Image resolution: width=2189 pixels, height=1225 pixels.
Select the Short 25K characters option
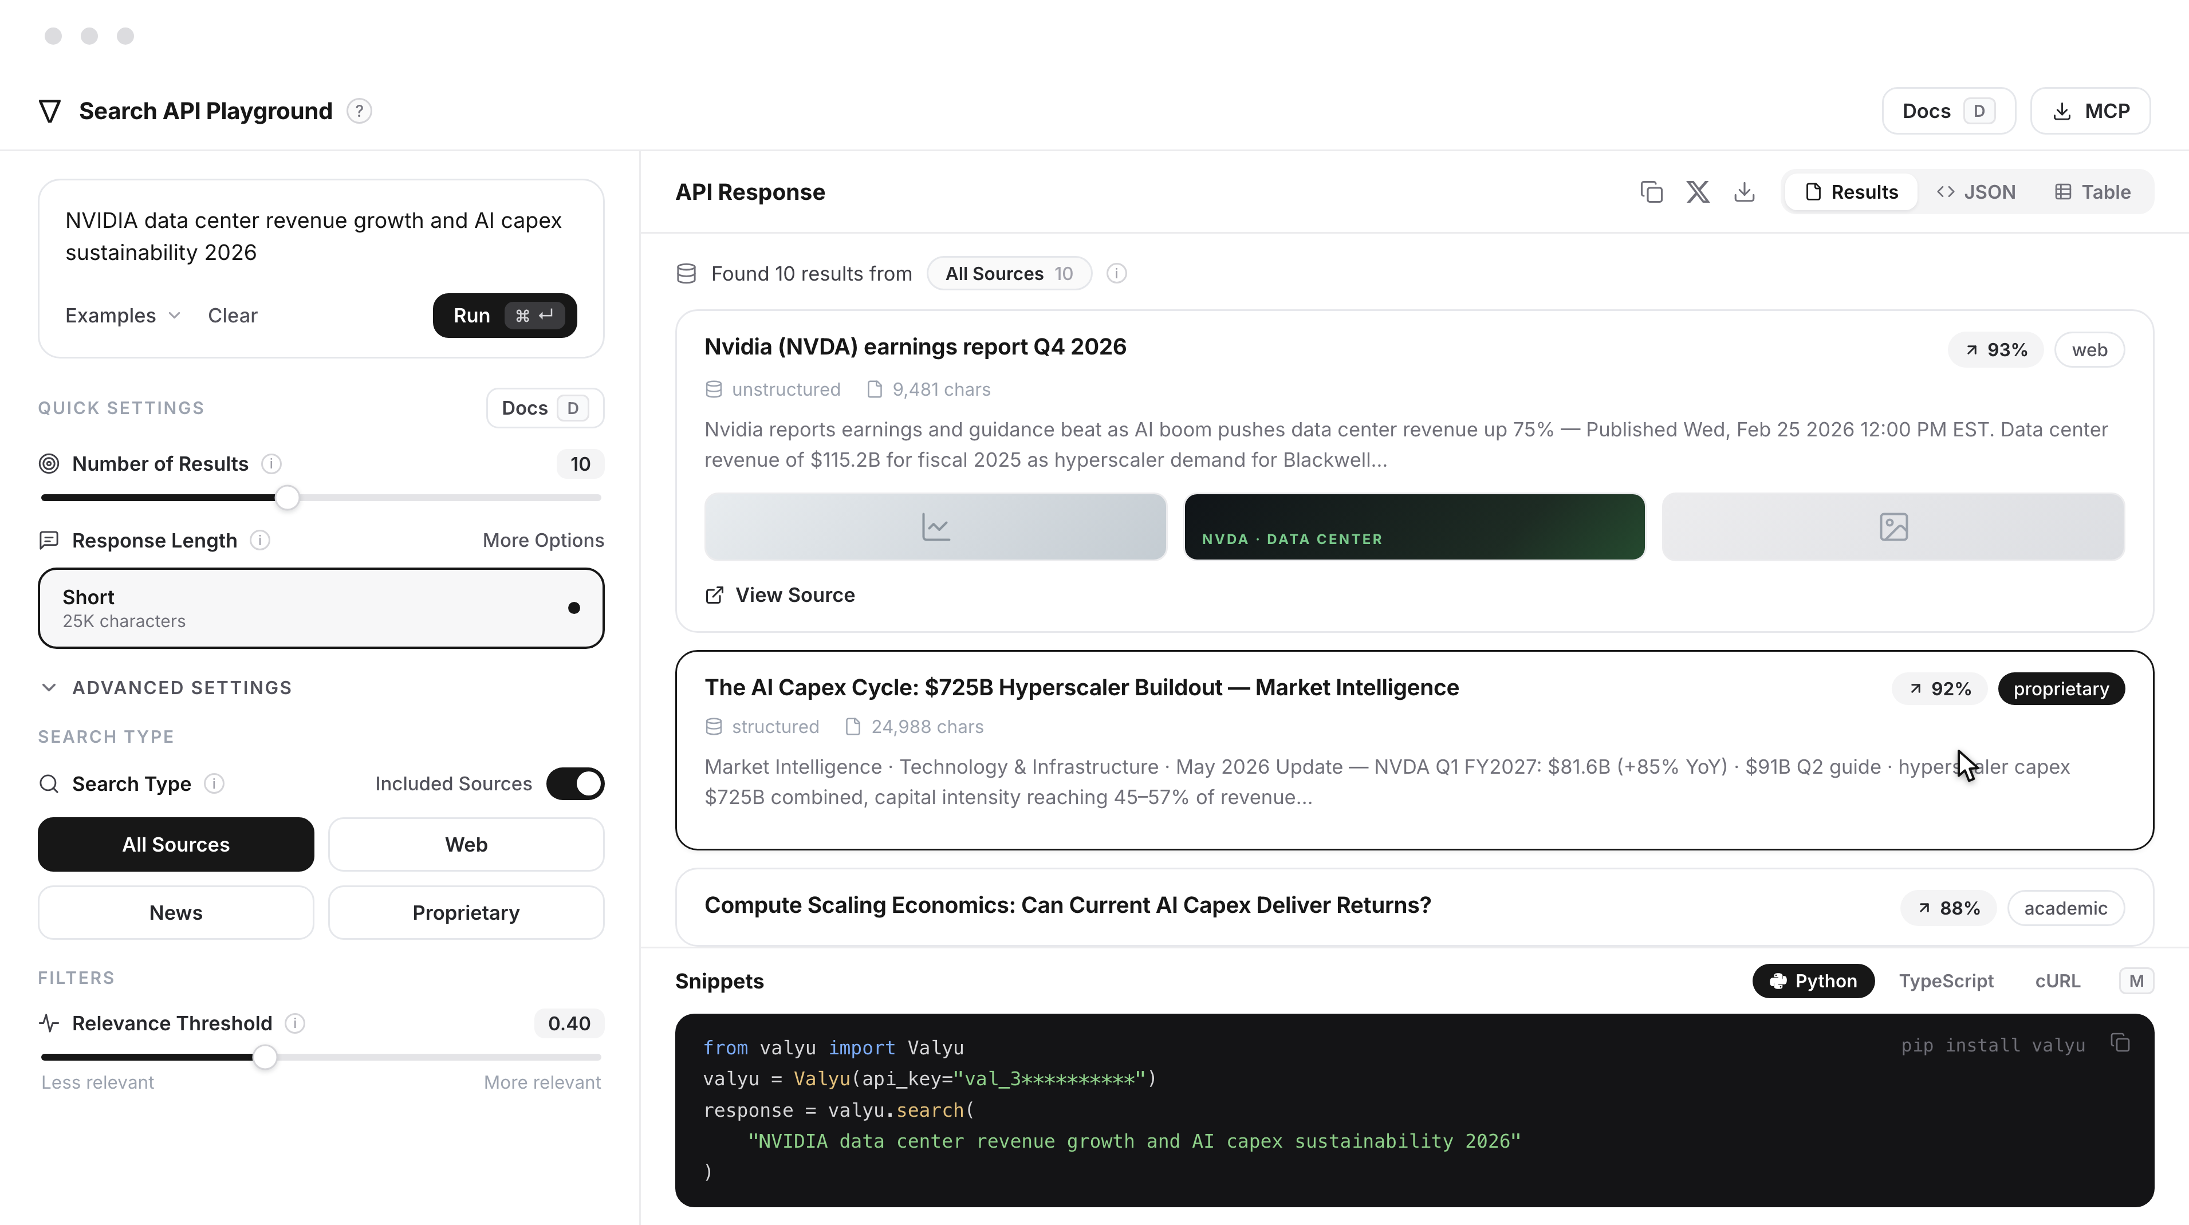(321, 608)
